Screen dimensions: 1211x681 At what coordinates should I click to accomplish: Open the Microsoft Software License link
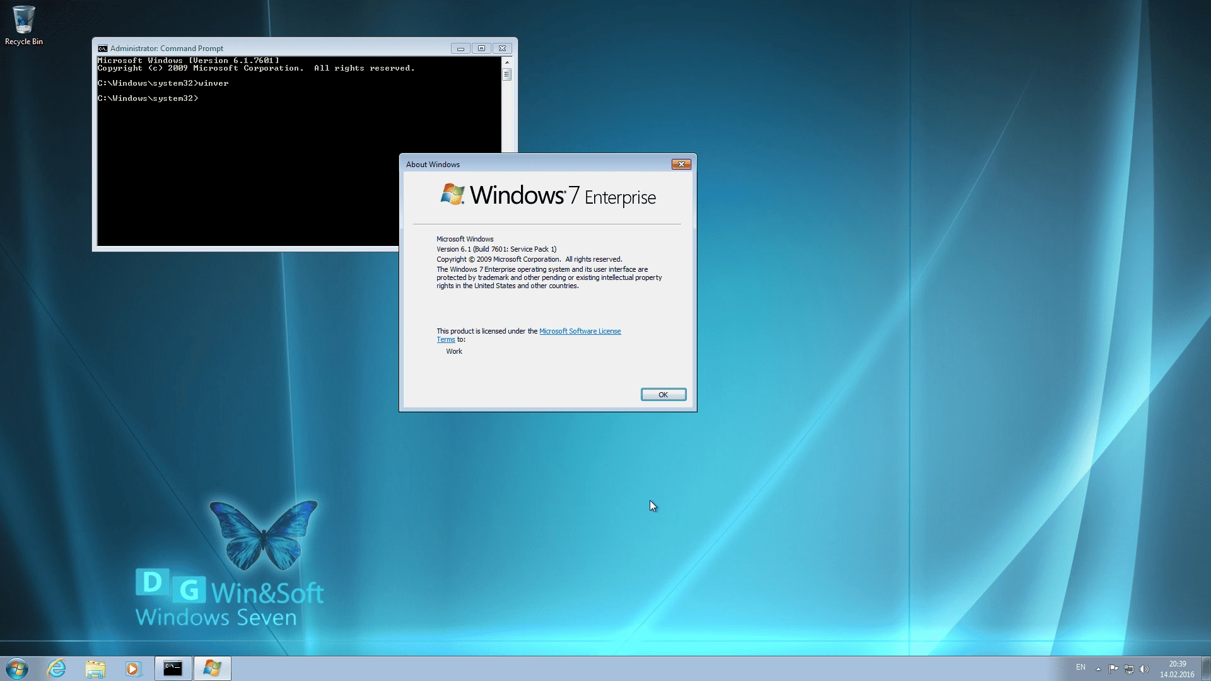580,331
